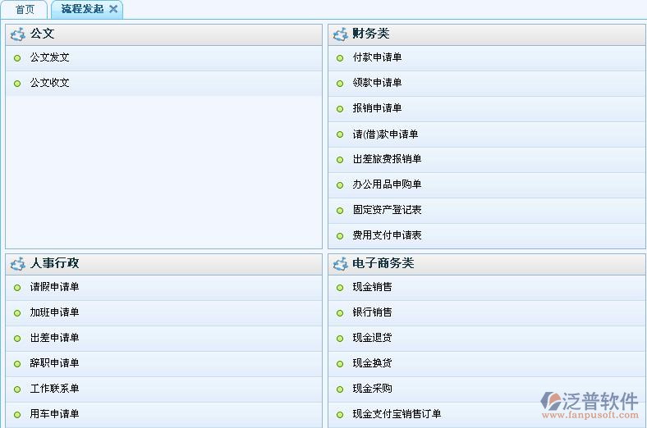
Task: Launch 出差旅费报销单
Action: [x=387, y=159]
